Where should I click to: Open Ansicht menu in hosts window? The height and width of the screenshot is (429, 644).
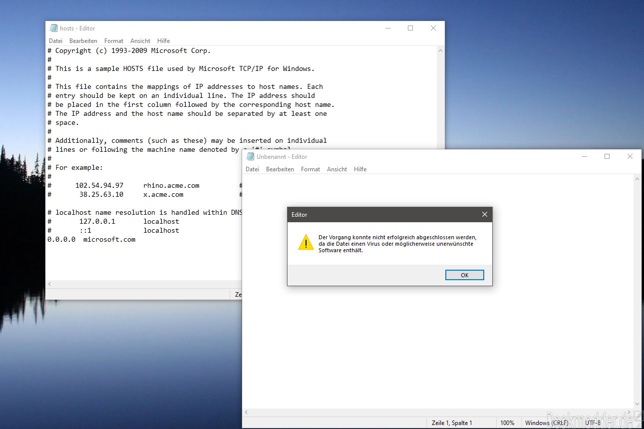(x=140, y=41)
